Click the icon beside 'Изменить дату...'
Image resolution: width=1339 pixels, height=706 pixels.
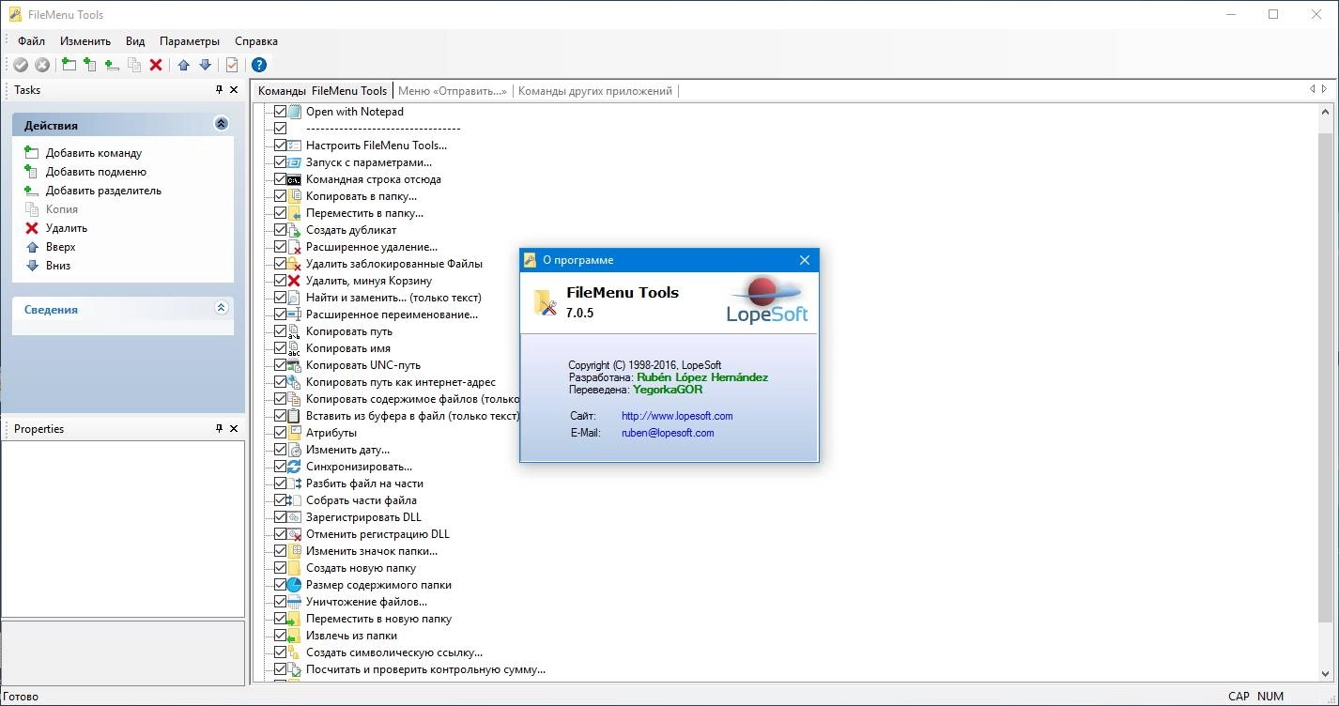pyautogui.click(x=295, y=450)
